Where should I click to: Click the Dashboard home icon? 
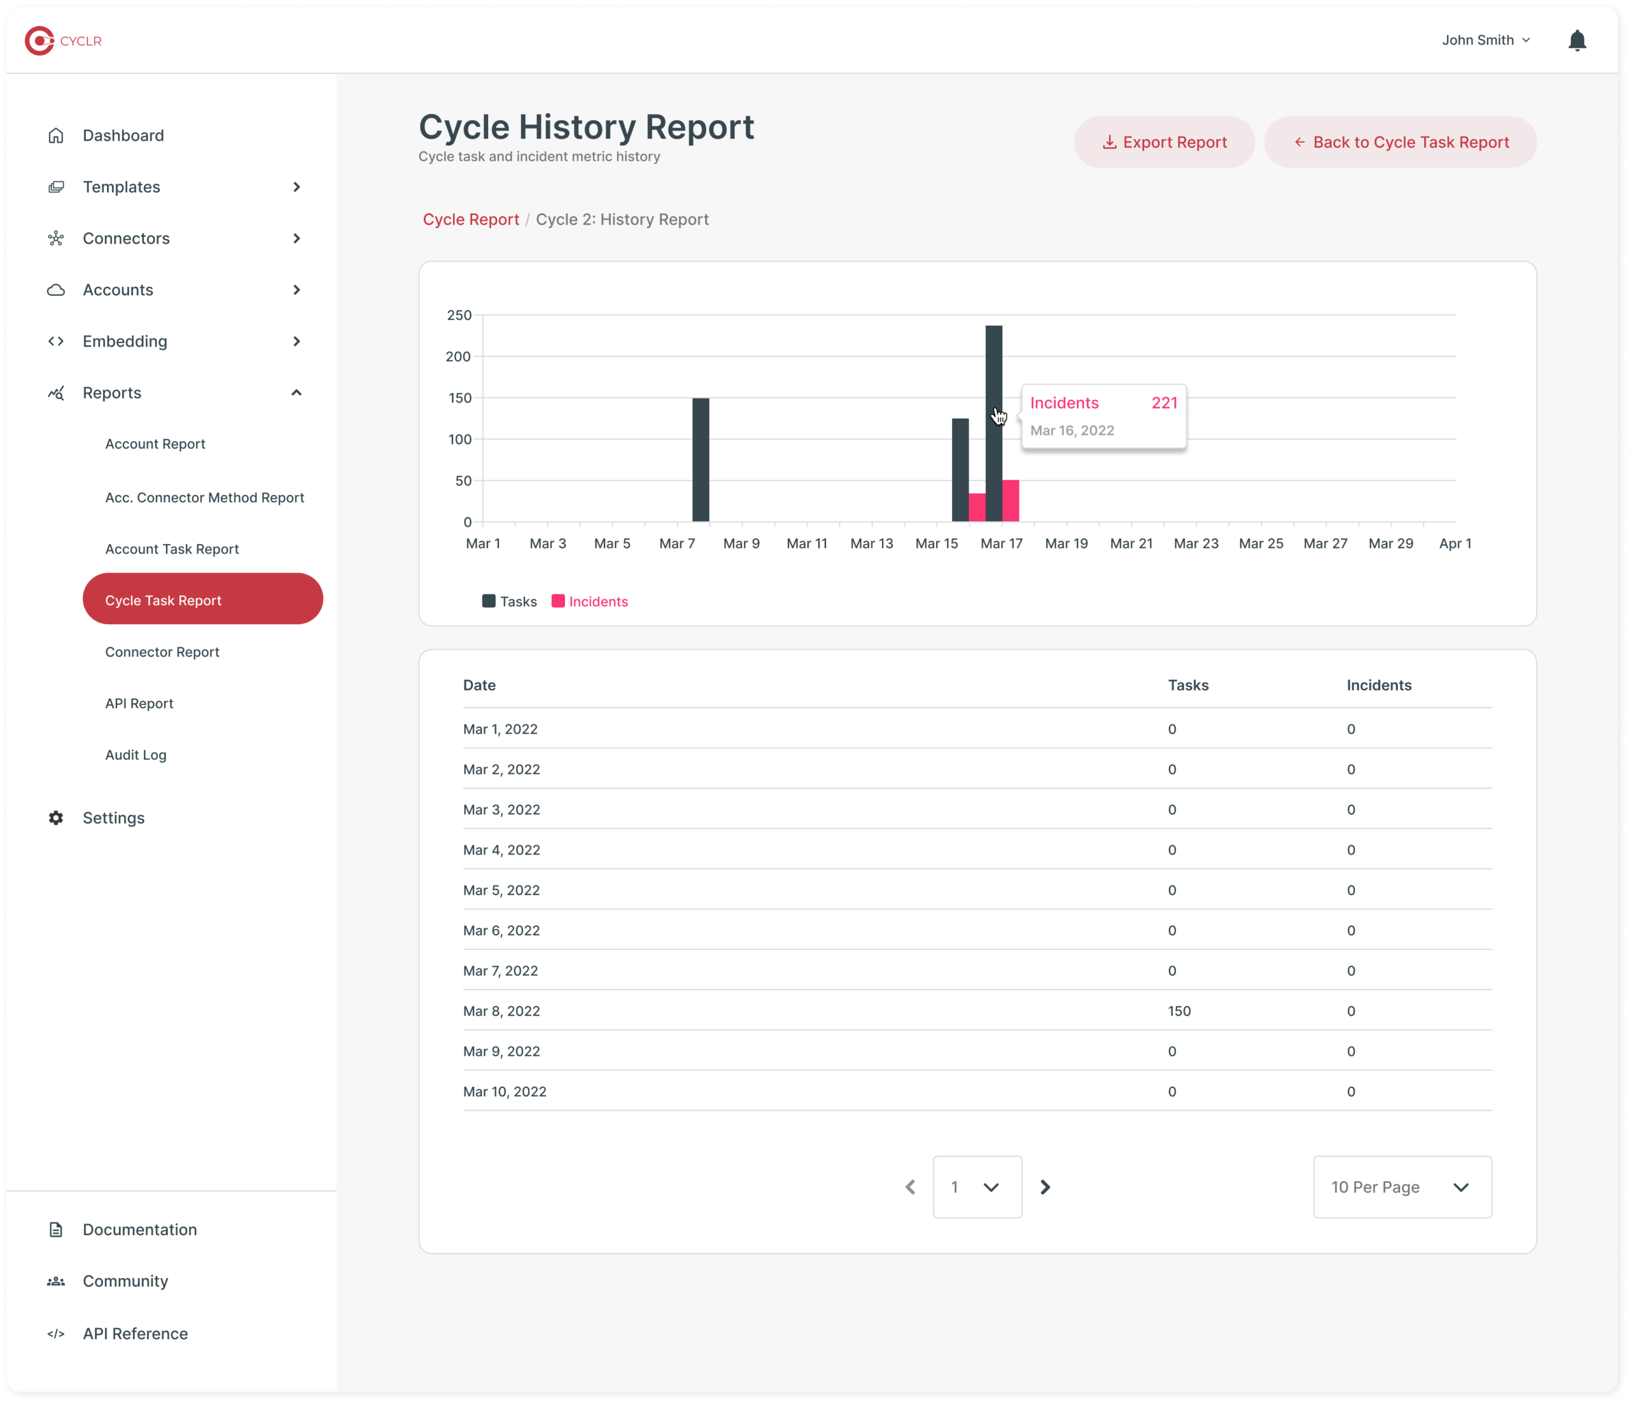56,135
